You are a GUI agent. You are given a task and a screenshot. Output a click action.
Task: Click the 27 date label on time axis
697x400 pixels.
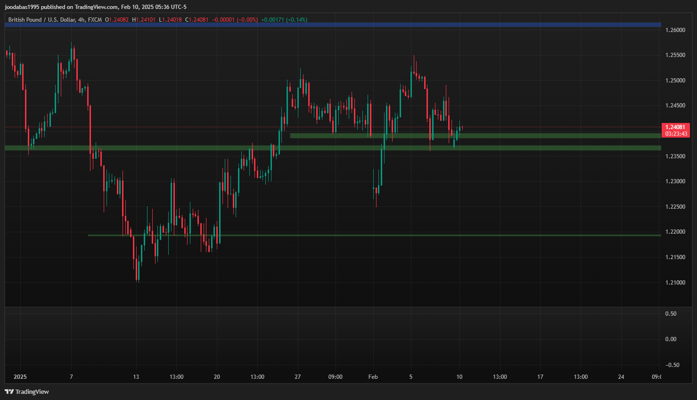(x=297, y=376)
